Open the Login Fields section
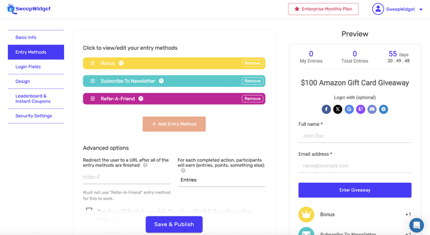 pyautogui.click(x=28, y=67)
